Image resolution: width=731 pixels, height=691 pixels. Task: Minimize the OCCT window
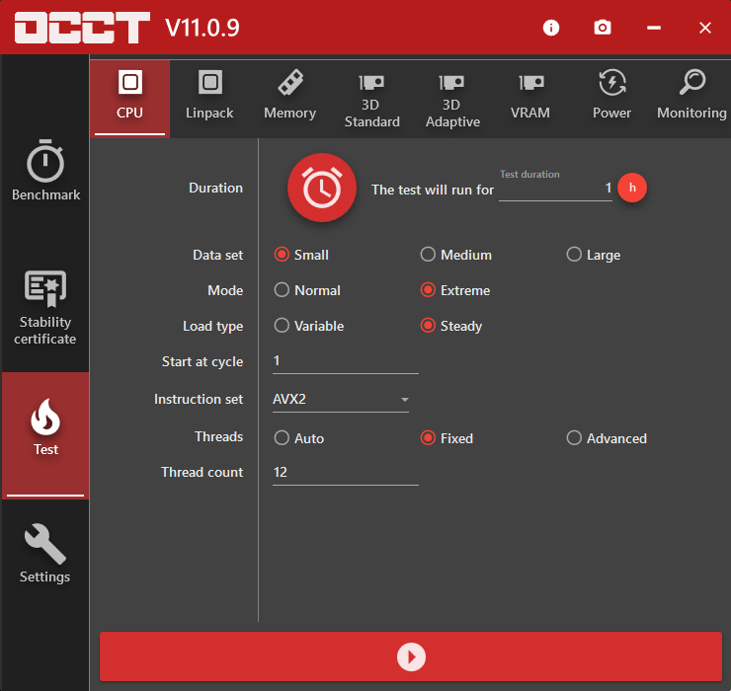coord(654,28)
